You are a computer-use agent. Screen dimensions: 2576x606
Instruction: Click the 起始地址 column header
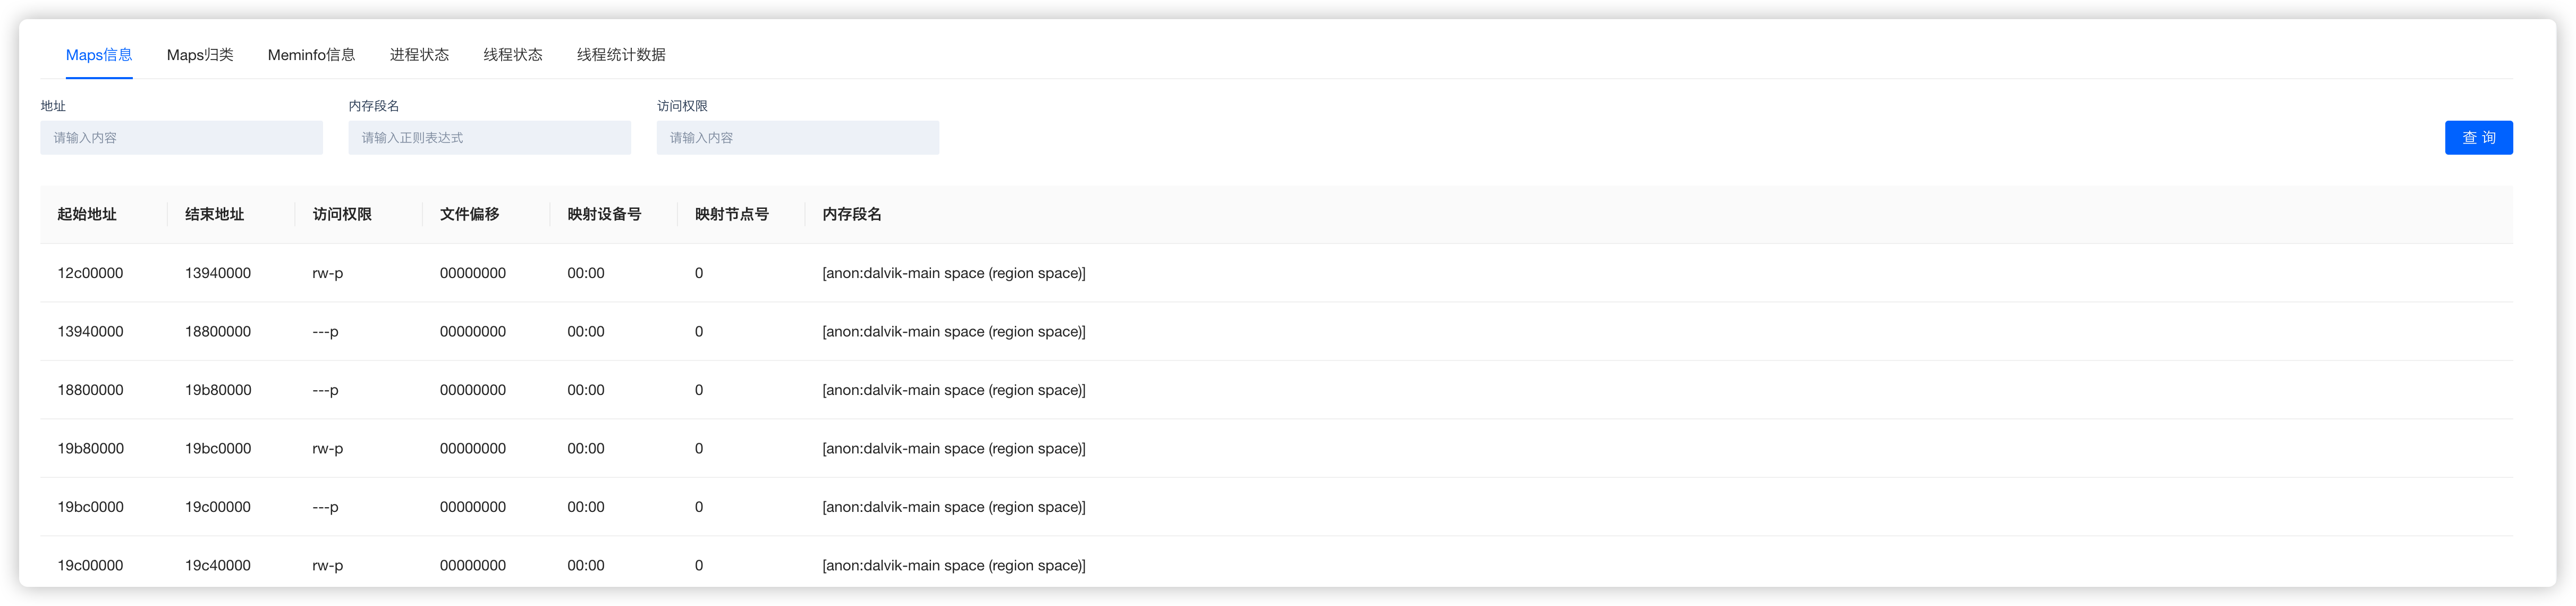click(x=87, y=214)
